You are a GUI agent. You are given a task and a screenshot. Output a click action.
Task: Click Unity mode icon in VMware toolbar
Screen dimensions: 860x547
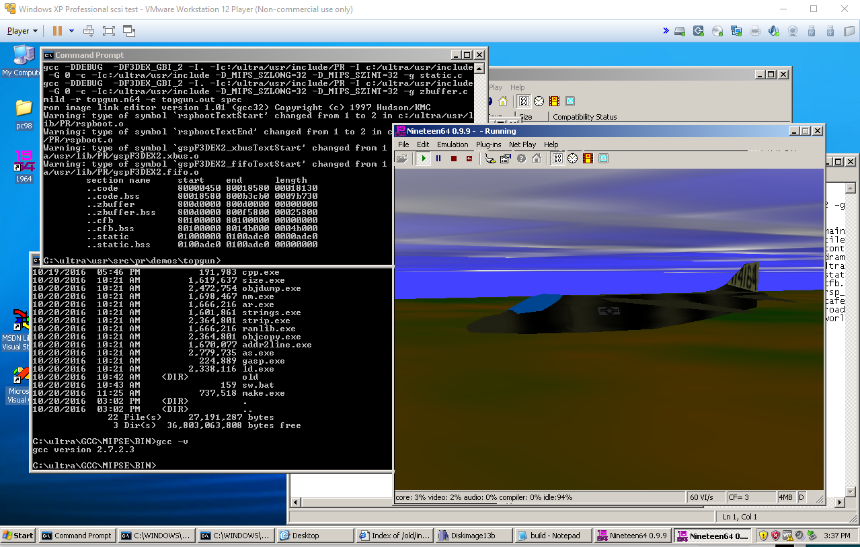pos(129,31)
